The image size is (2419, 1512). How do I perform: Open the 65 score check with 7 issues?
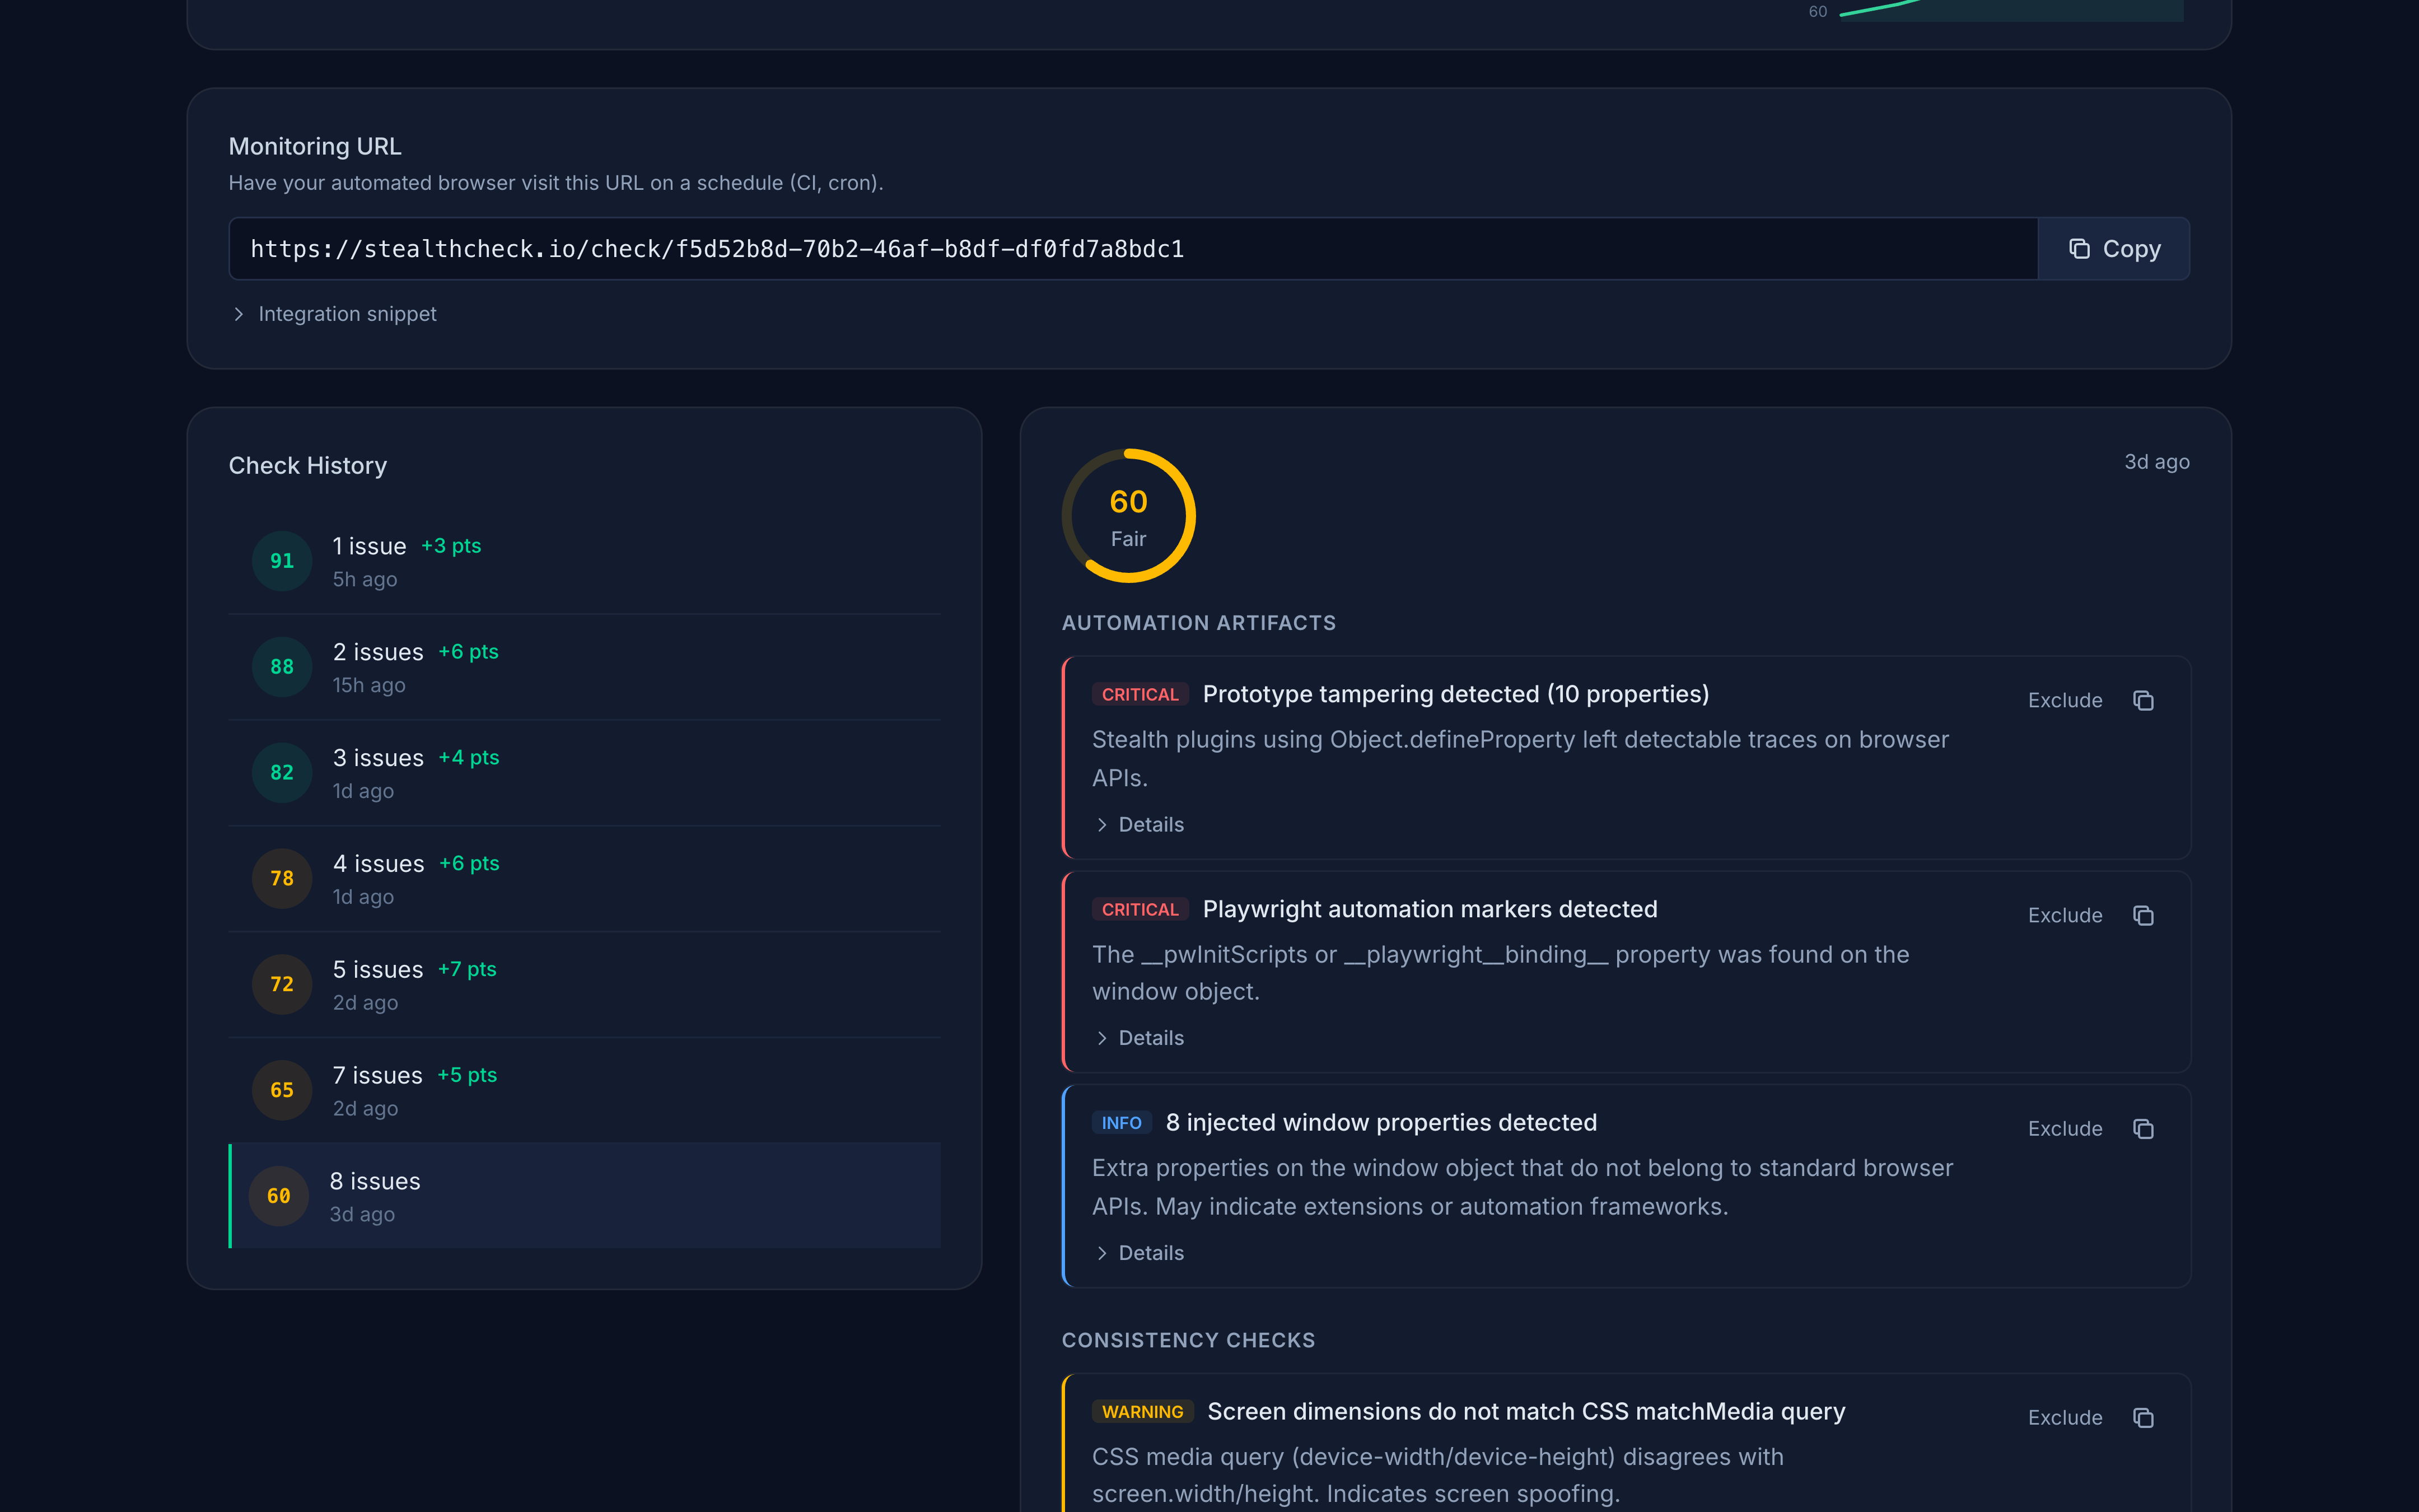(585, 1091)
